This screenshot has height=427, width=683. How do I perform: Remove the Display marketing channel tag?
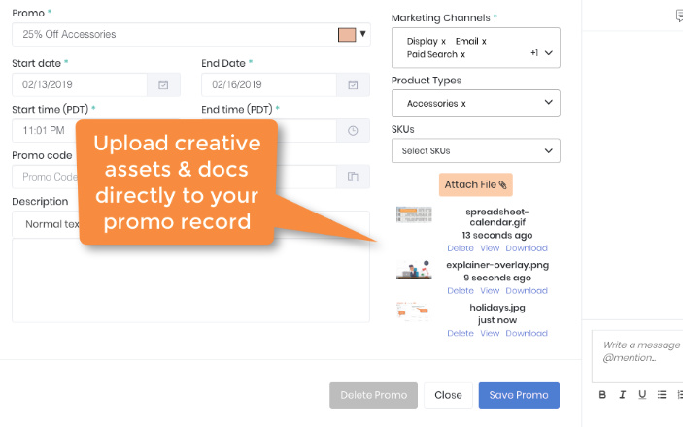pos(443,42)
